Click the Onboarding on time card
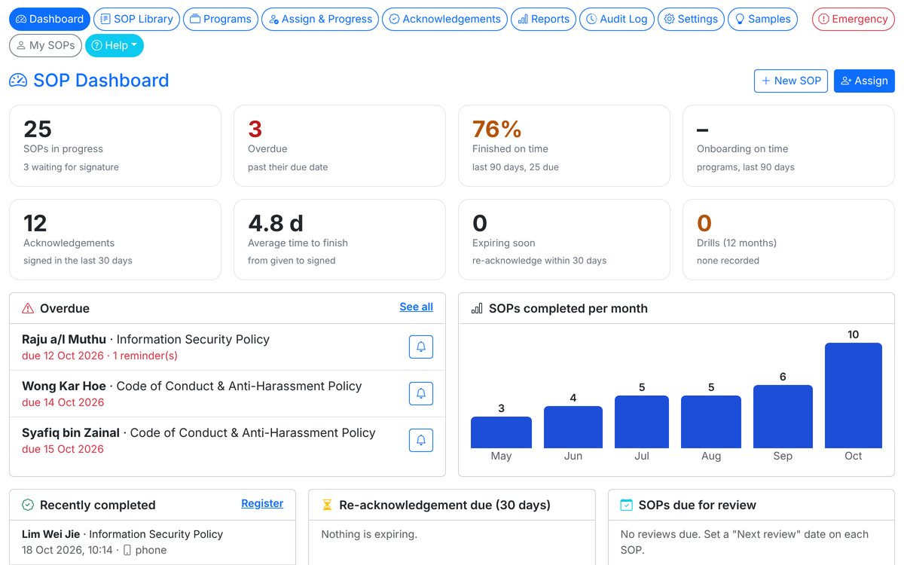 789,145
